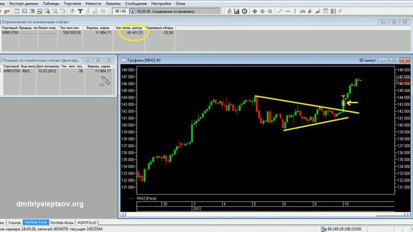413x232 pixels.
Task: Open the Настройки menu
Action: (x=161, y=4)
